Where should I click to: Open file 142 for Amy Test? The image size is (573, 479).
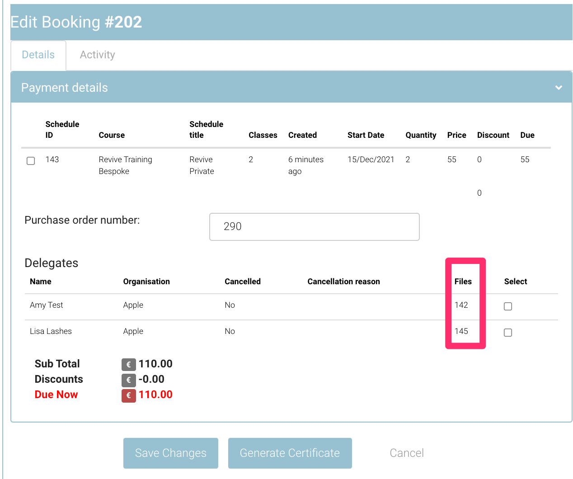[x=461, y=305]
